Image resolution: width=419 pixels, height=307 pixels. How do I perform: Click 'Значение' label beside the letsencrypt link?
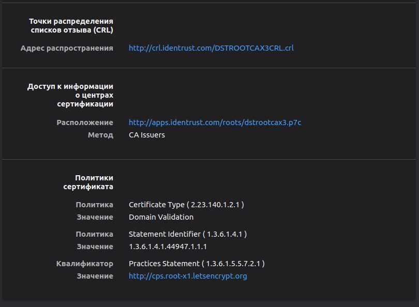[x=95, y=276]
